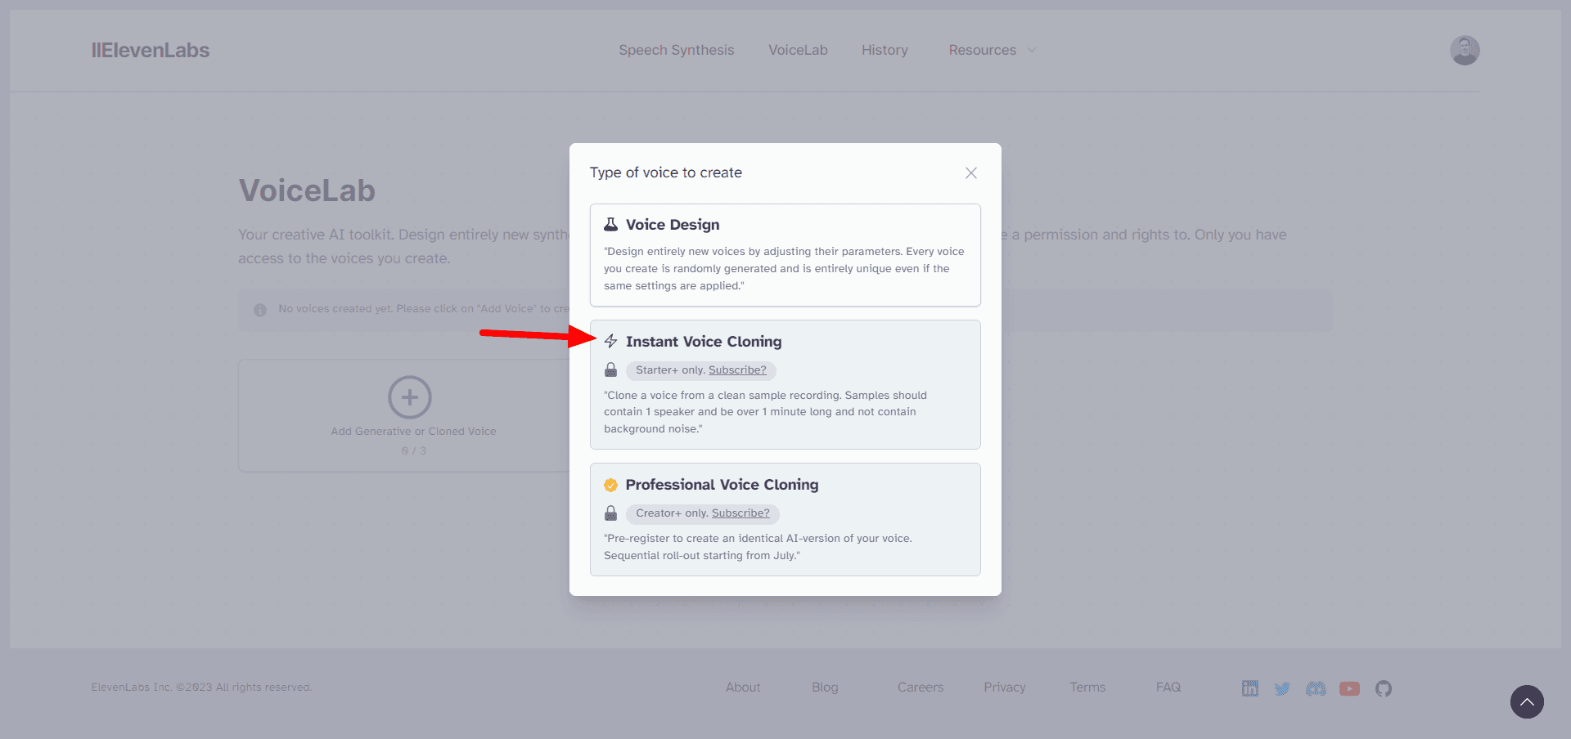Close the voice type dialog
This screenshot has height=739, width=1571.
(x=971, y=172)
